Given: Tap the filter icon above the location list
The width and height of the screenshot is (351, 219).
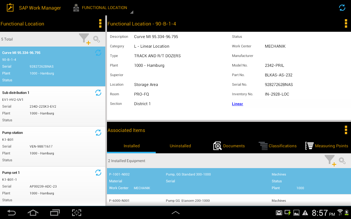Looking at the screenshot, I should coord(84,38).
